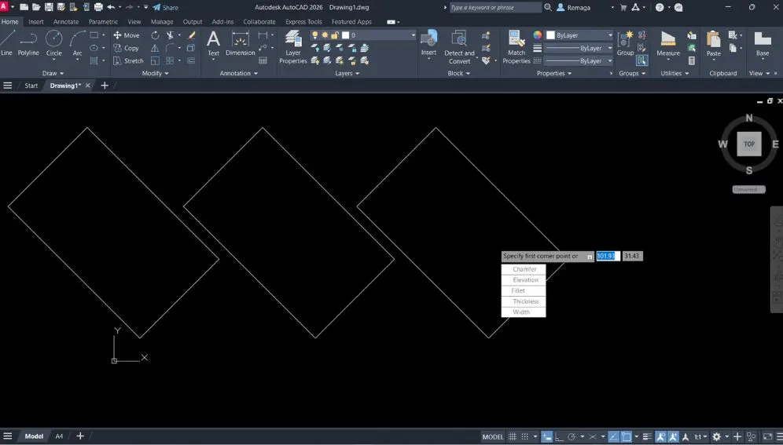Open the Annotate ribbon tab
The width and height of the screenshot is (783, 445).
point(66,22)
